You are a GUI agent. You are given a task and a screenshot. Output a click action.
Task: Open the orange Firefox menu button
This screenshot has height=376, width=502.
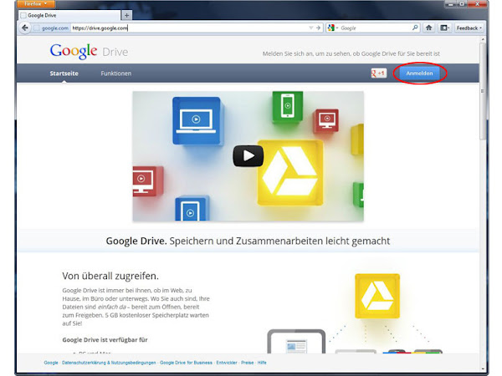click(36, 4)
